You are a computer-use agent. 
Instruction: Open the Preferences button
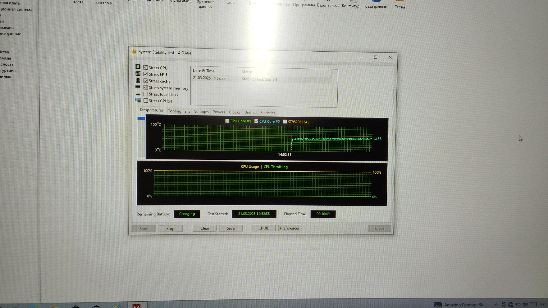[x=289, y=228]
